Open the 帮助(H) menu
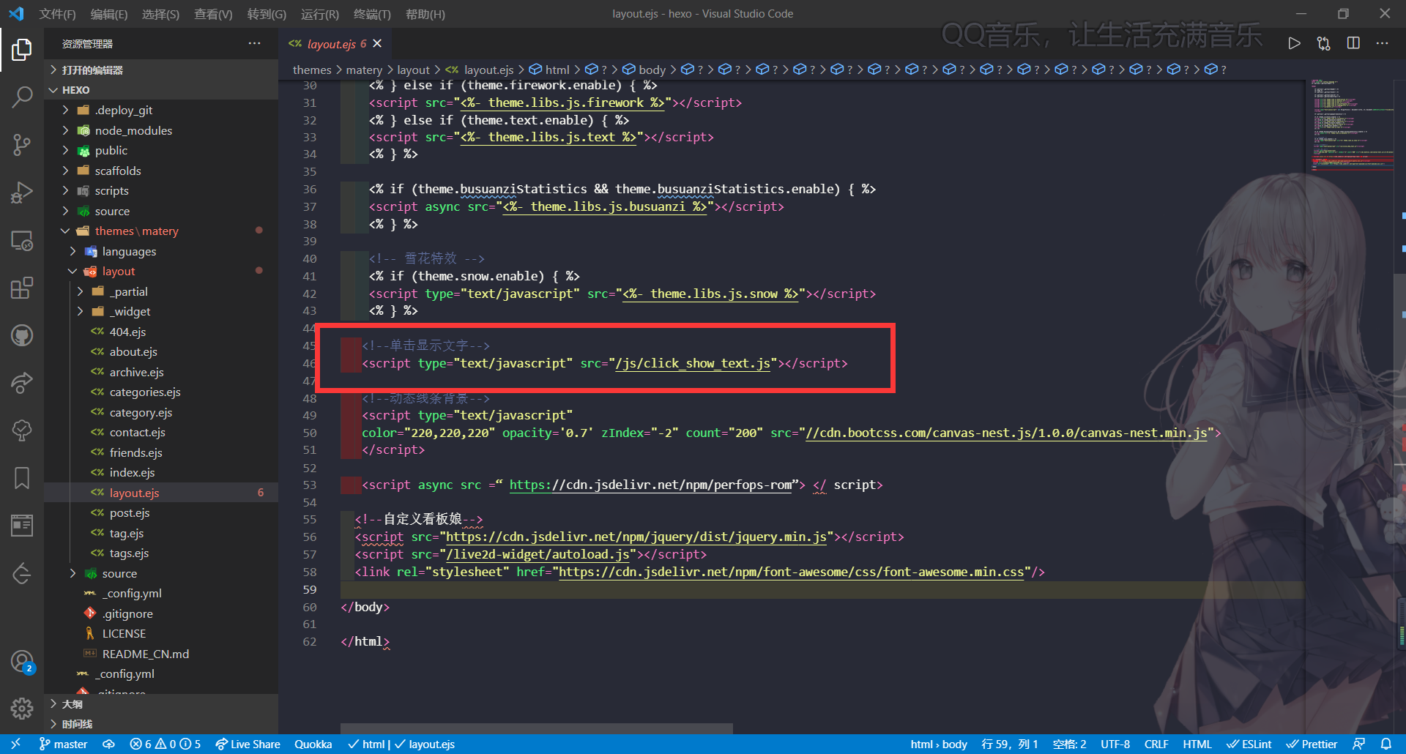 [425, 14]
